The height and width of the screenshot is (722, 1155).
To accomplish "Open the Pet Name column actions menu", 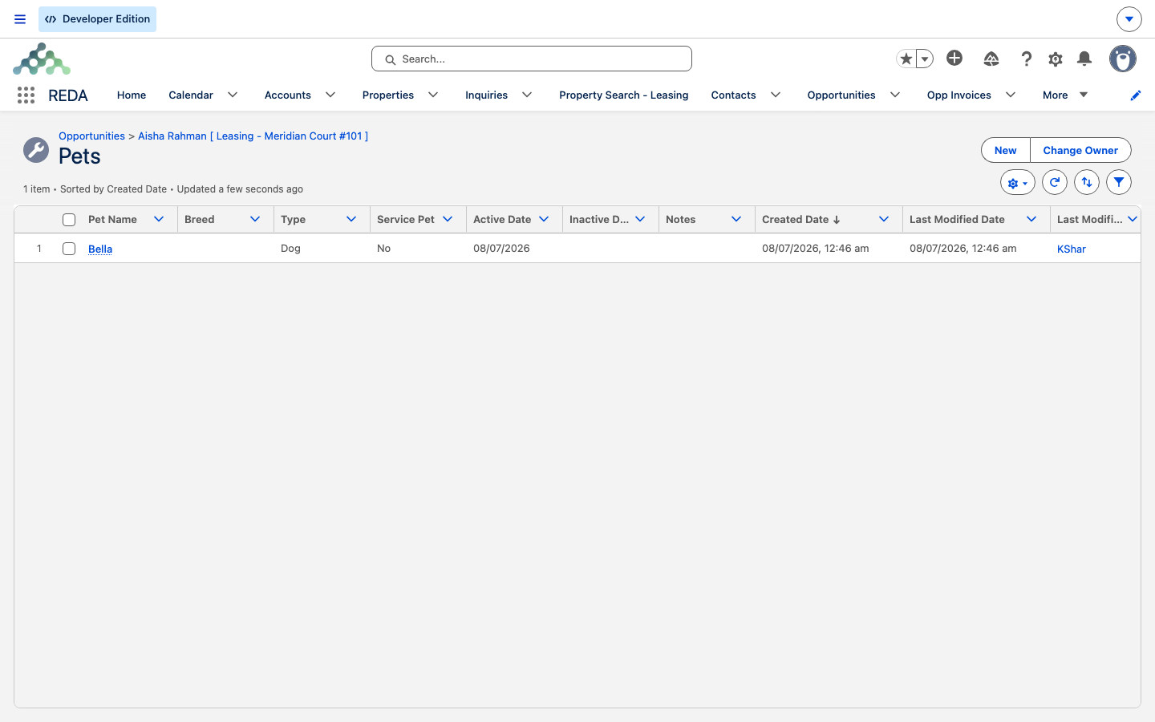I will coord(159,219).
